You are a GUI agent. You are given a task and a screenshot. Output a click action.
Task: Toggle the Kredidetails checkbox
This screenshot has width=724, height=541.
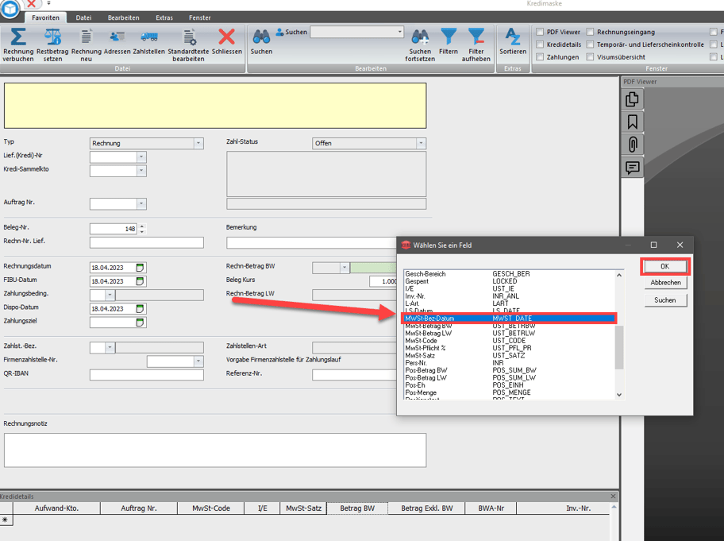tap(540, 44)
